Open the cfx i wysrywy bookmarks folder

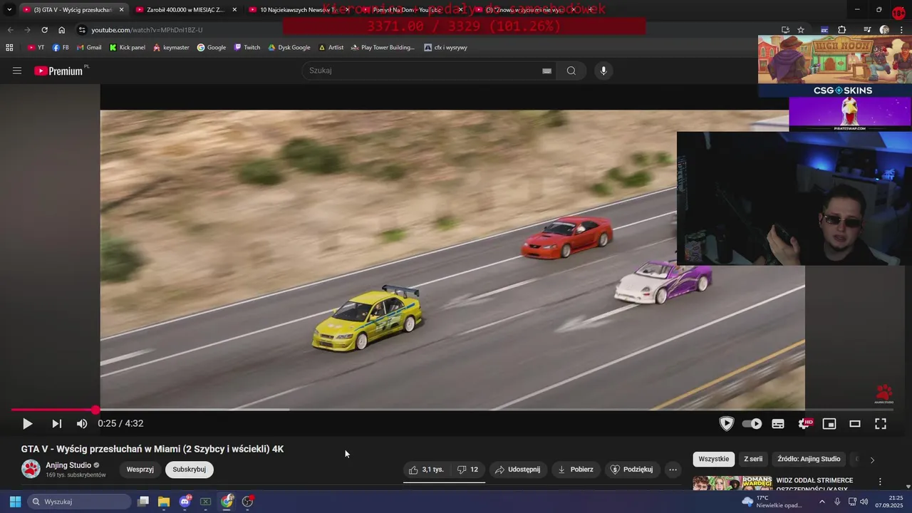coord(445,48)
